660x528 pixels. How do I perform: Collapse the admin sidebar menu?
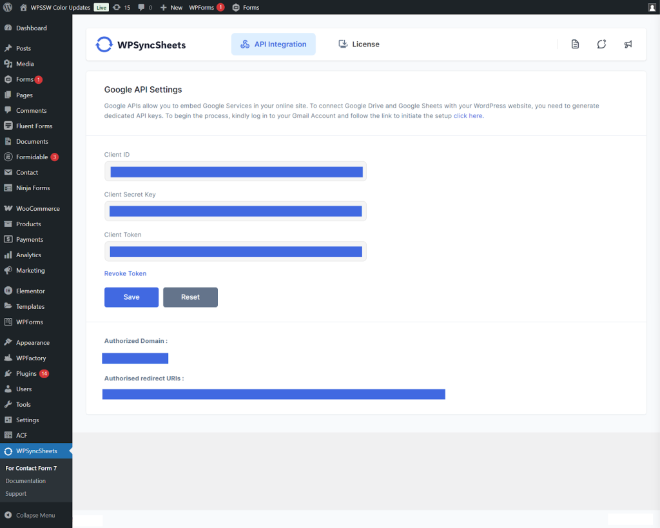tap(36, 515)
